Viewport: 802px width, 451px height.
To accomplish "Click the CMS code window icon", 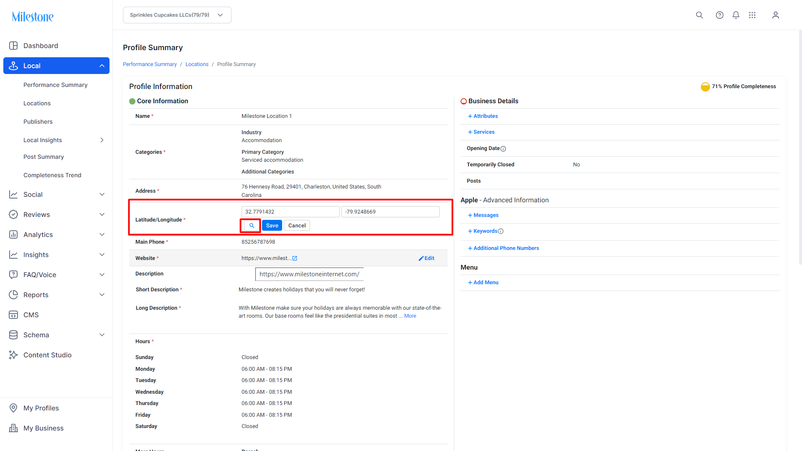I will tap(13, 315).
